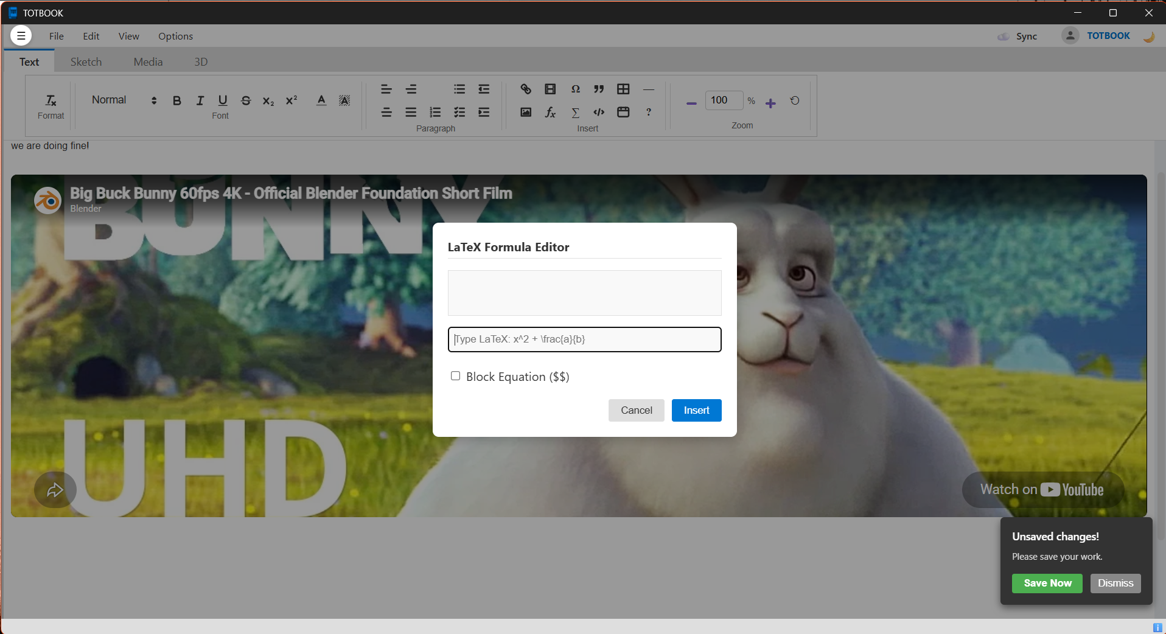Insert a code block

tap(599, 113)
